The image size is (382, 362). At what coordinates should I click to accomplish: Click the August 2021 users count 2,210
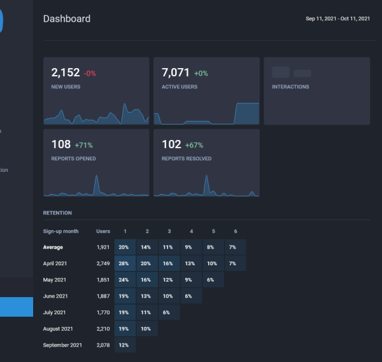103,329
